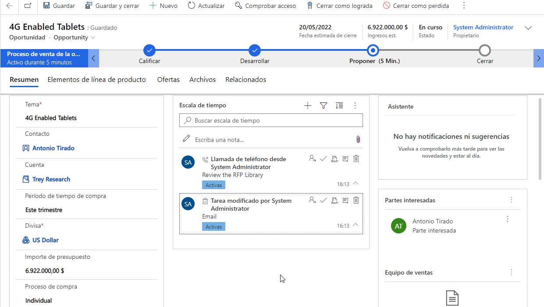Click the back arrow icon
Viewport: 544px width, 307px height.
click(9, 6)
